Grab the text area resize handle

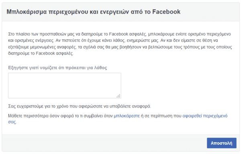tap(118, 96)
